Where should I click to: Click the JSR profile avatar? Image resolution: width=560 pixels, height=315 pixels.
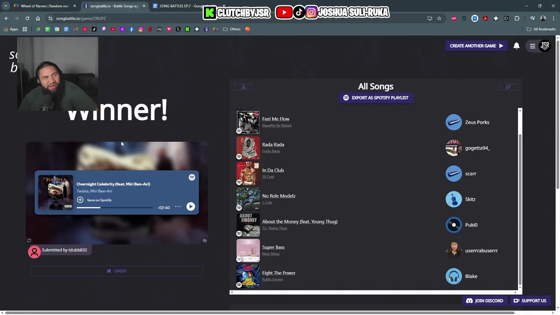coord(545,45)
